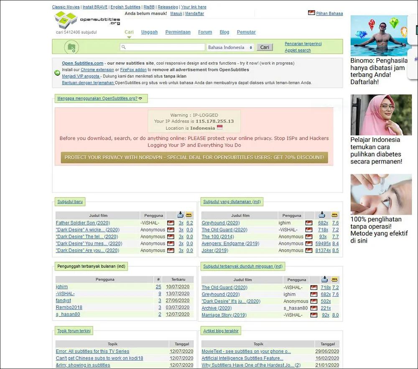Click the subtitle search input field
This screenshot has height=369, width=418.
tap(163, 47)
